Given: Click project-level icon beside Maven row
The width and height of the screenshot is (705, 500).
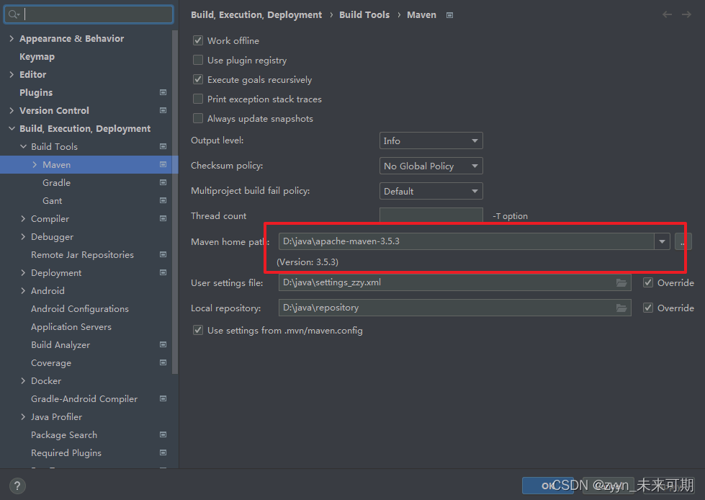Looking at the screenshot, I should tap(163, 164).
